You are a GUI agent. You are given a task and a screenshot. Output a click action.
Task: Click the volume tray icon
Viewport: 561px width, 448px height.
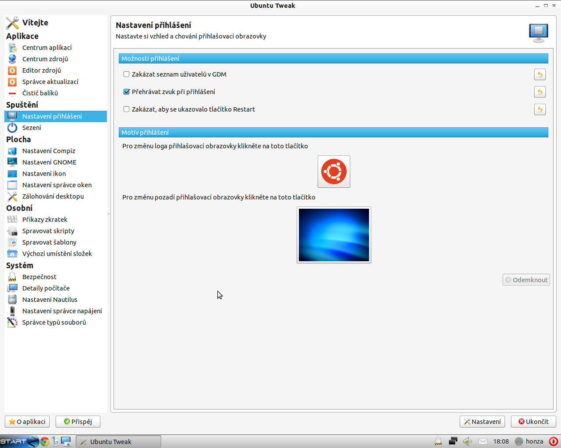(x=467, y=441)
